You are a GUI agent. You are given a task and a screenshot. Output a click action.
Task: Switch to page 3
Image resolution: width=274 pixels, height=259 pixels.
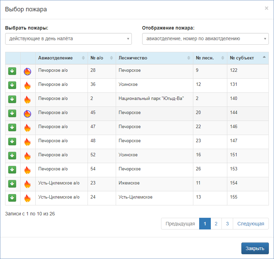[x=227, y=224]
